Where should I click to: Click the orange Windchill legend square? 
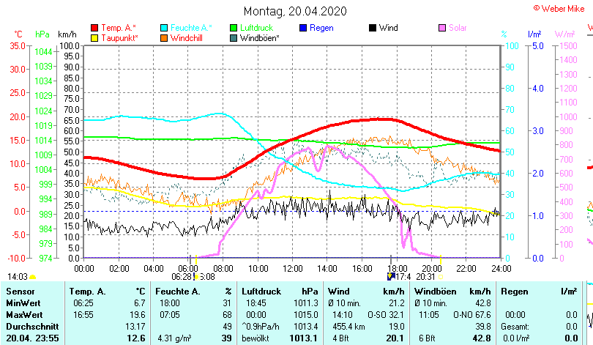pos(164,37)
